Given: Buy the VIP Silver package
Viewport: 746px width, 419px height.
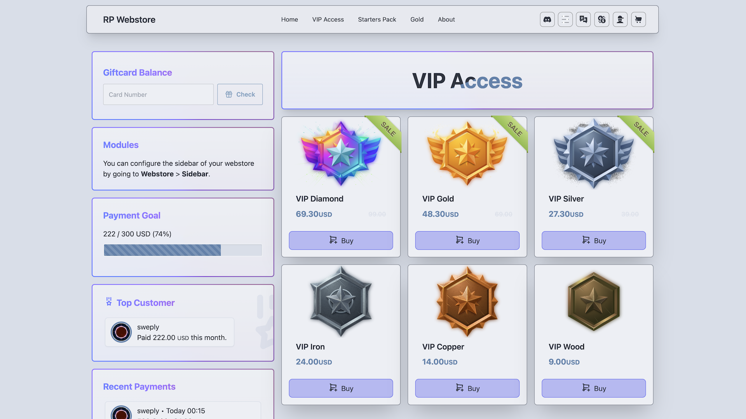Looking at the screenshot, I should coord(593,241).
